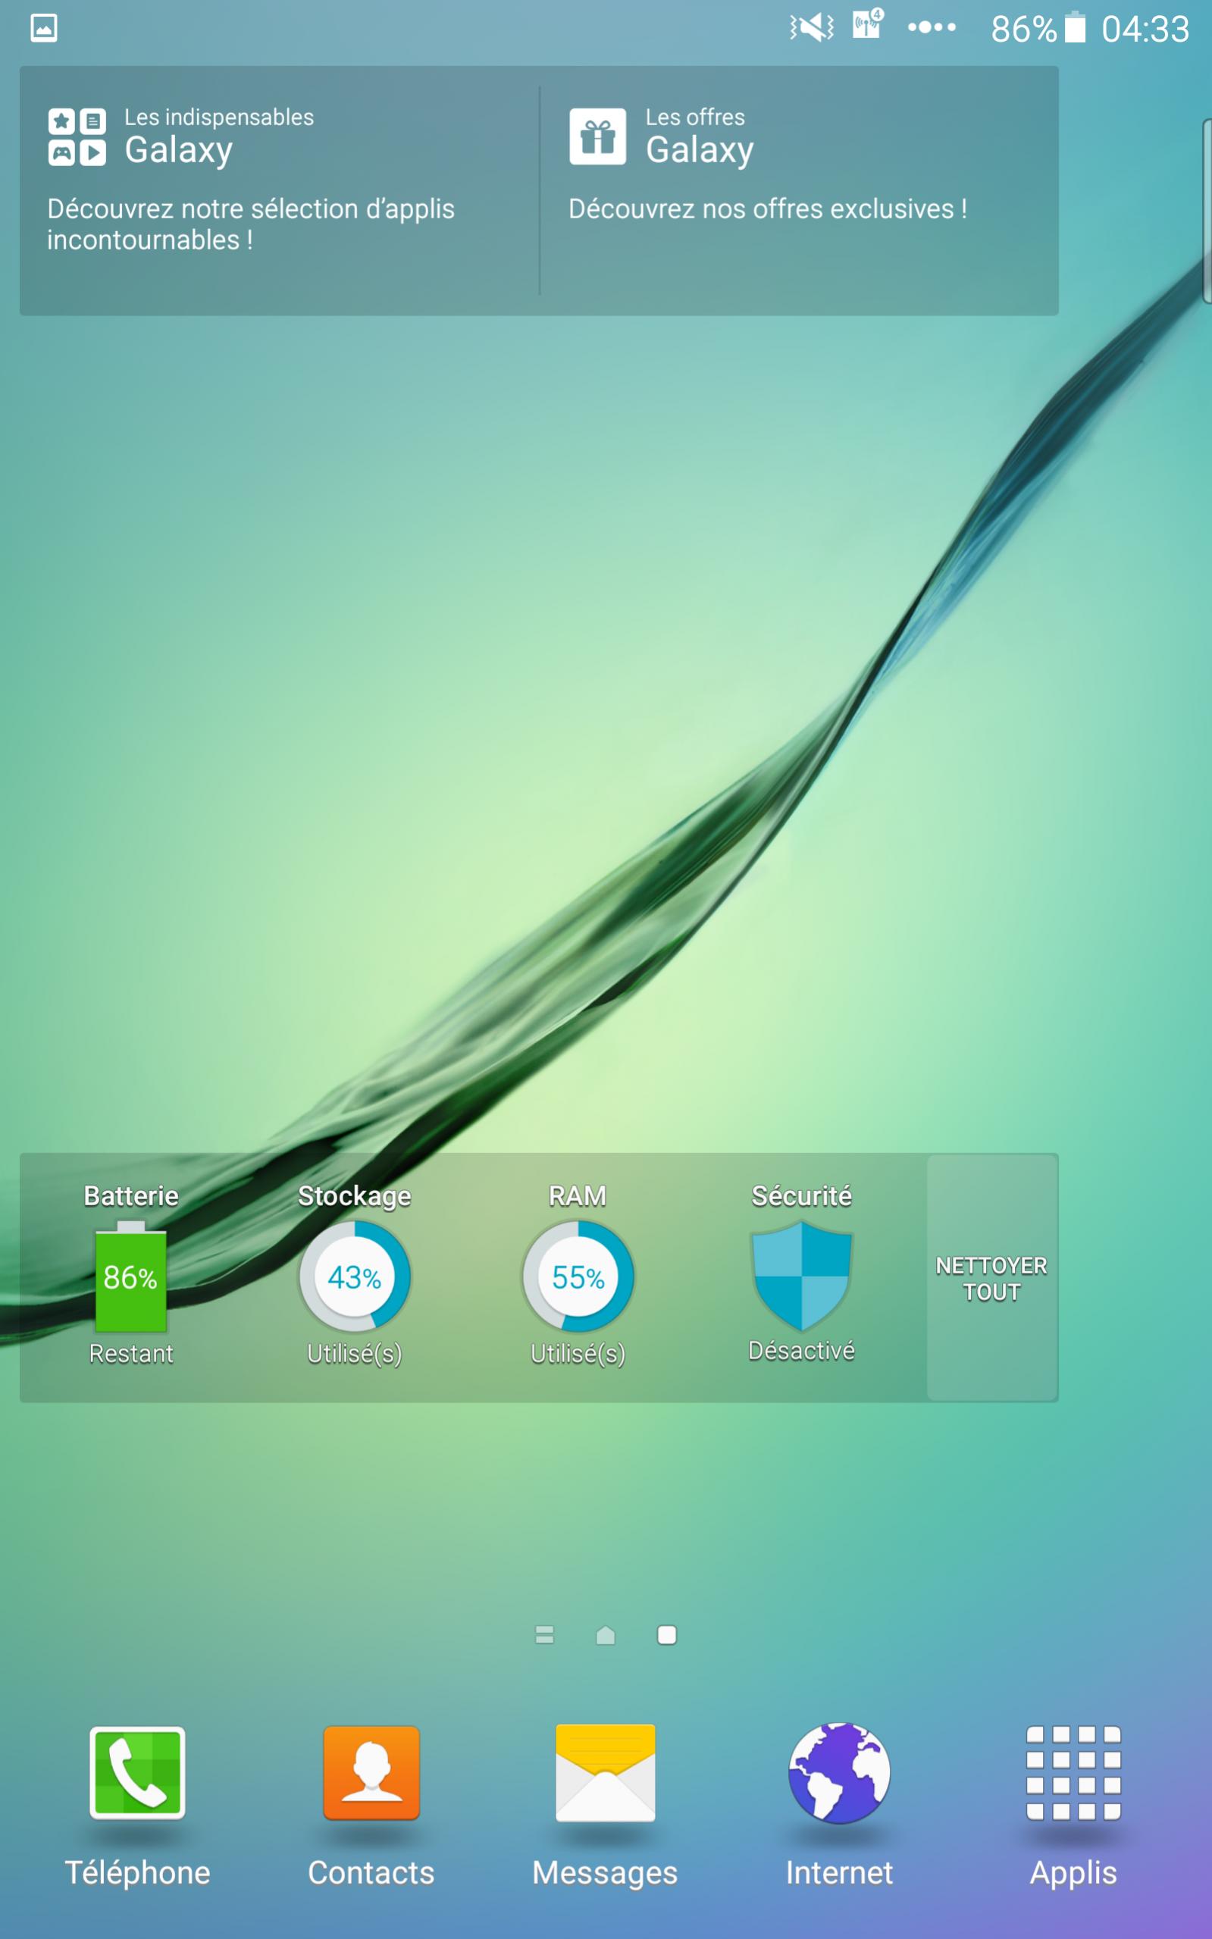Open the Téléphone app
Screen dimensions: 1212x1939
(x=137, y=1773)
